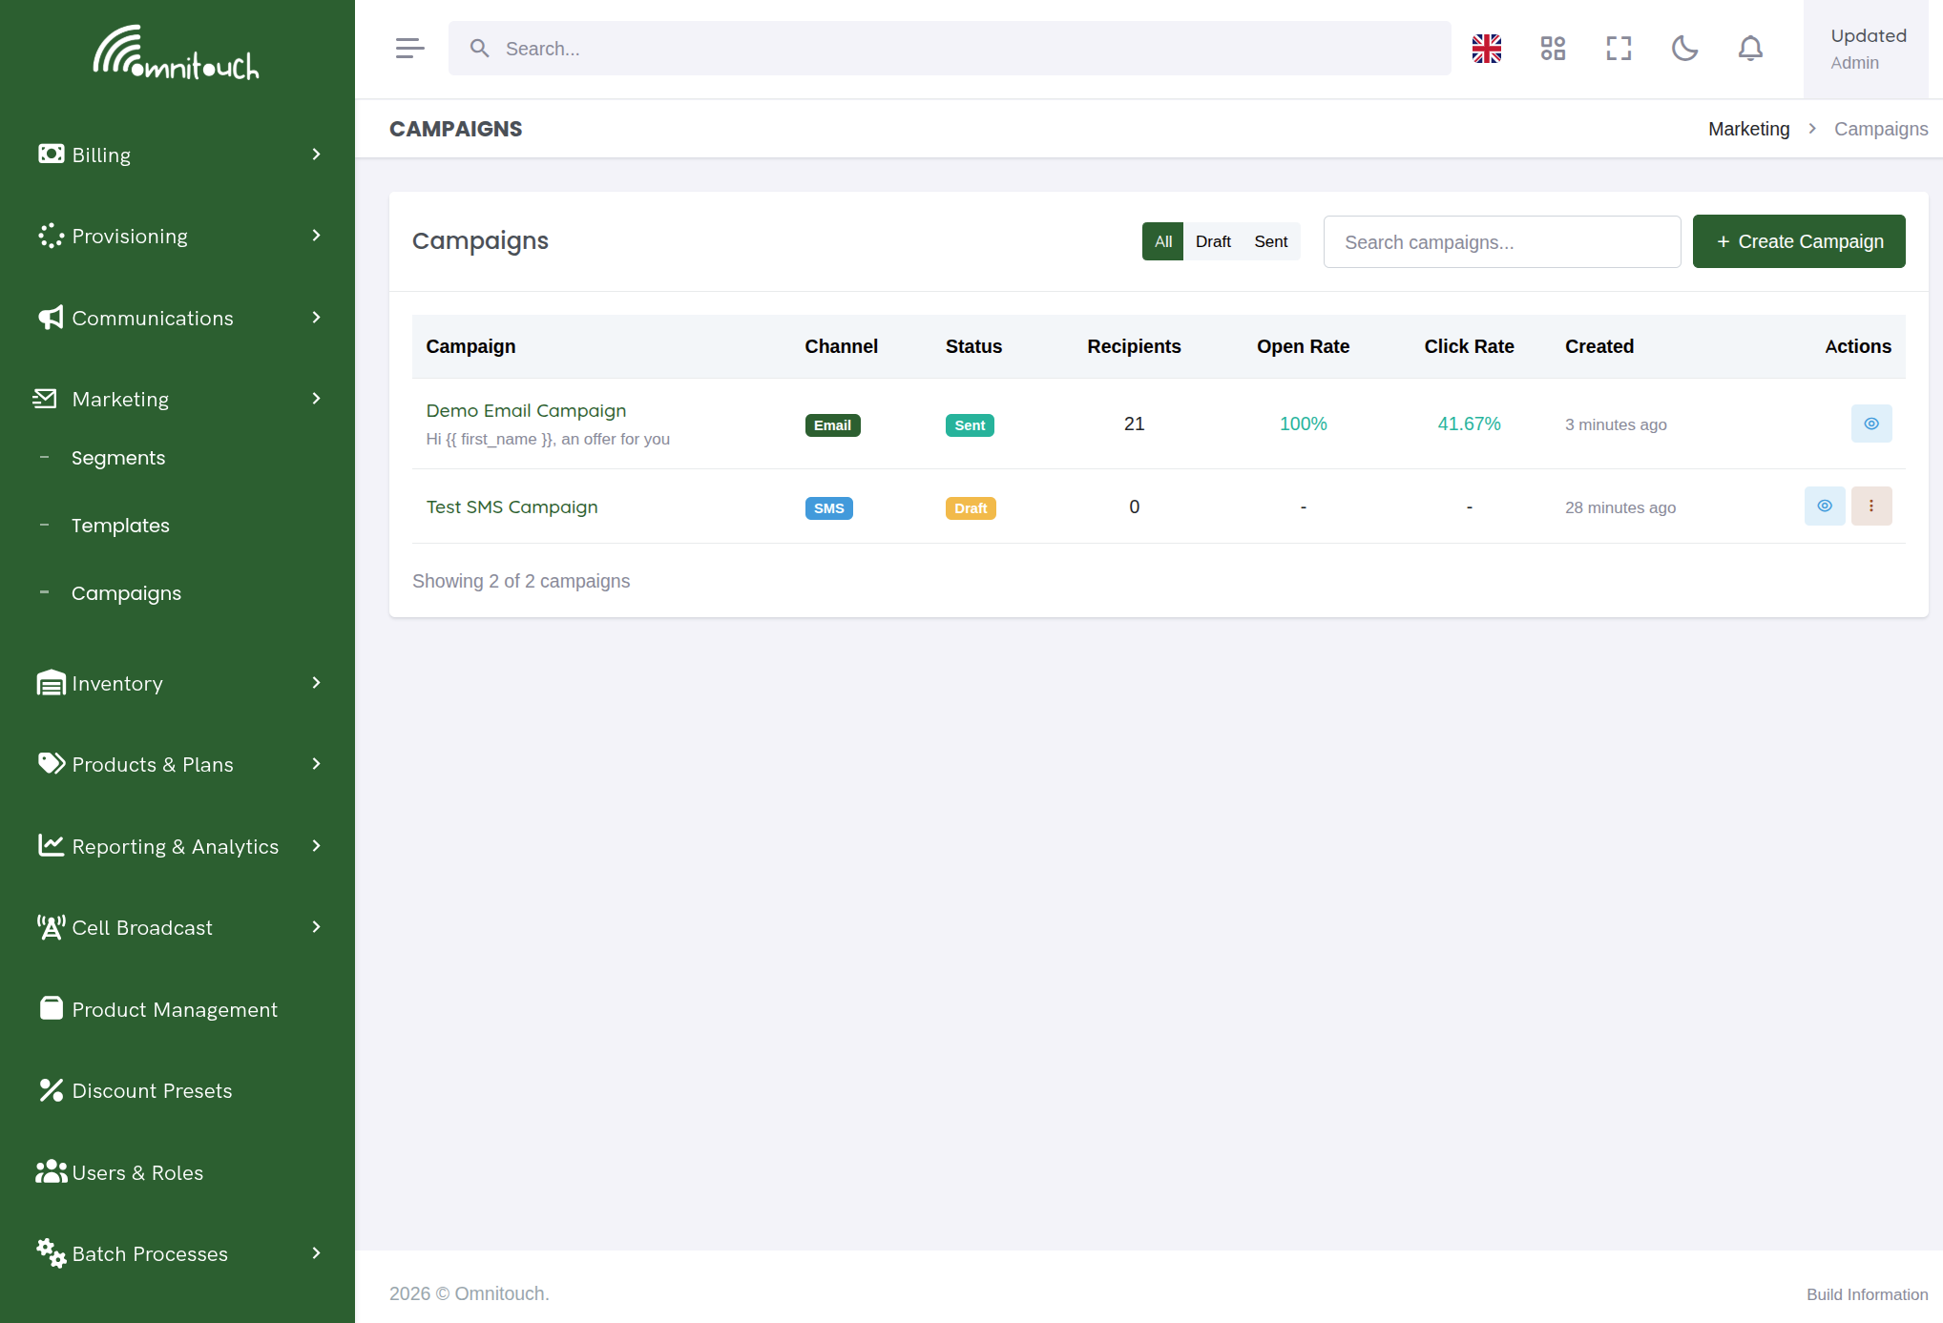Open more actions for Test SMS Campaign
The height and width of the screenshot is (1323, 1943).
pyautogui.click(x=1871, y=506)
